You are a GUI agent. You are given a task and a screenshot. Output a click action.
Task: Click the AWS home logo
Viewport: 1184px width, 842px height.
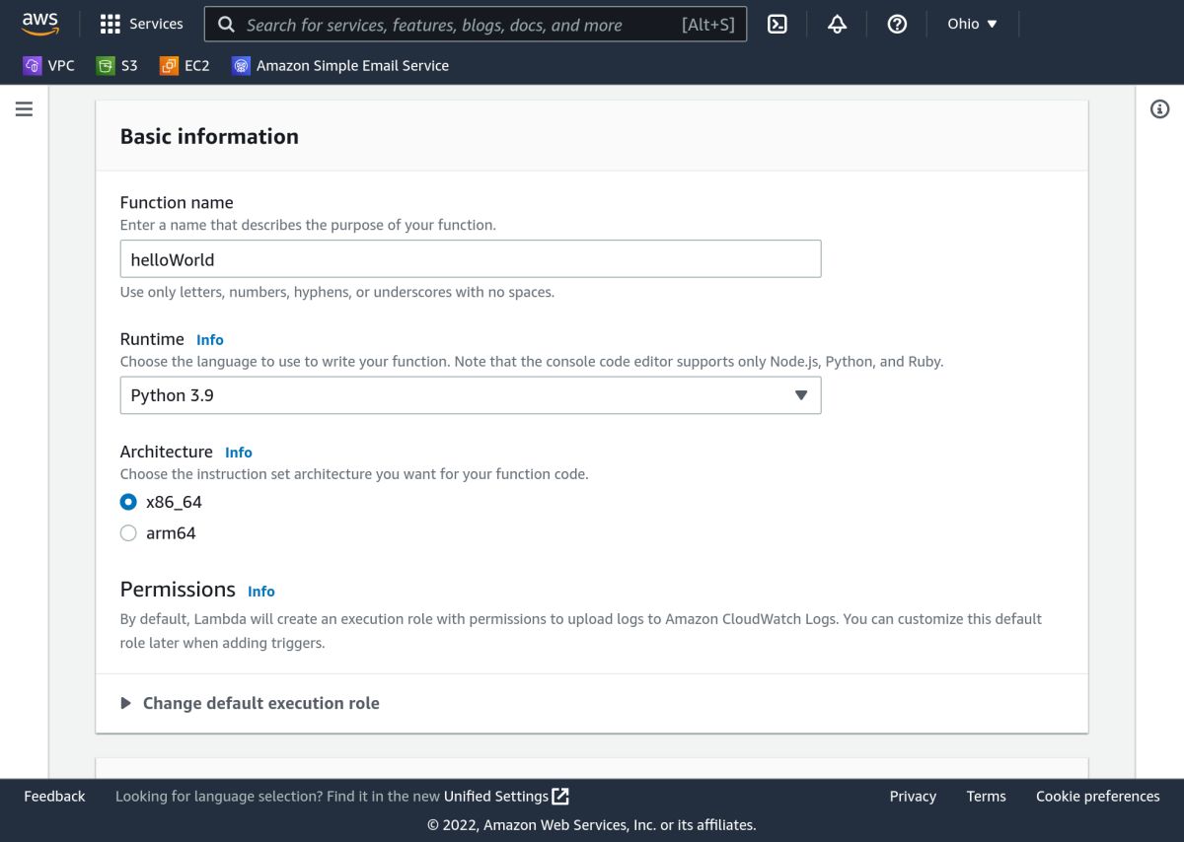click(x=39, y=23)
